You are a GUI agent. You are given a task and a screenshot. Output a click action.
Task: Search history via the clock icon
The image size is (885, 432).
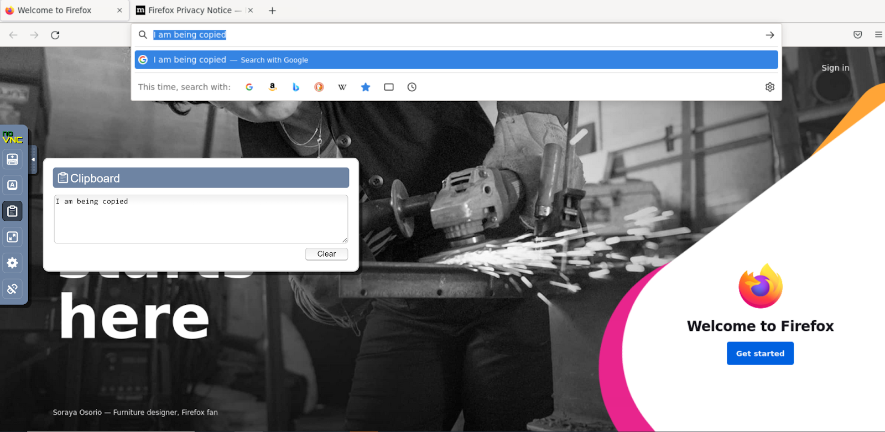coord(412,87)
